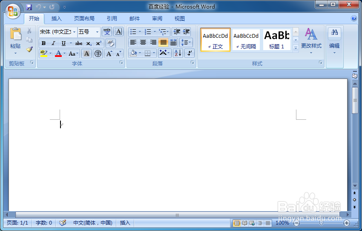Open the 字体 dialog launcher

(121, 62)
